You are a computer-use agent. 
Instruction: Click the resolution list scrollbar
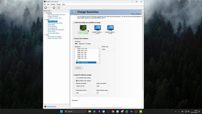[99, 56]
